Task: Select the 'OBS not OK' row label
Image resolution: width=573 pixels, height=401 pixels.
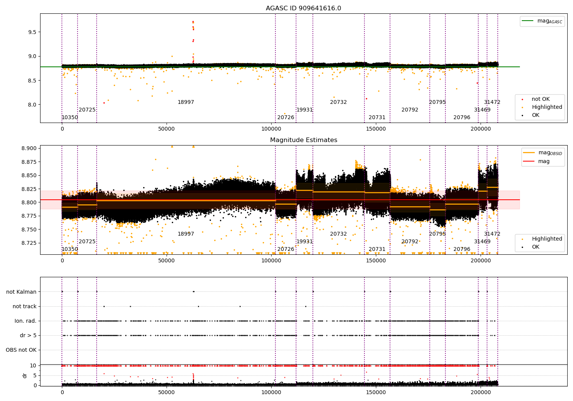Action: (21, 350)
